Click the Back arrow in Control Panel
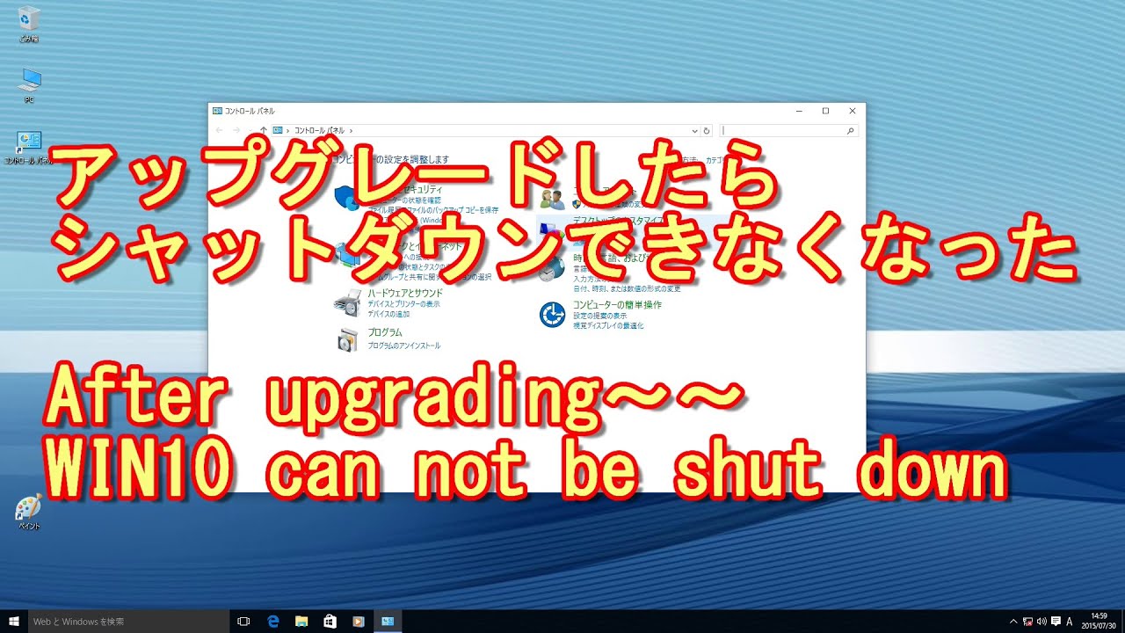The width and height of the screenshot is (1125, 633). [x=220, y=130]
